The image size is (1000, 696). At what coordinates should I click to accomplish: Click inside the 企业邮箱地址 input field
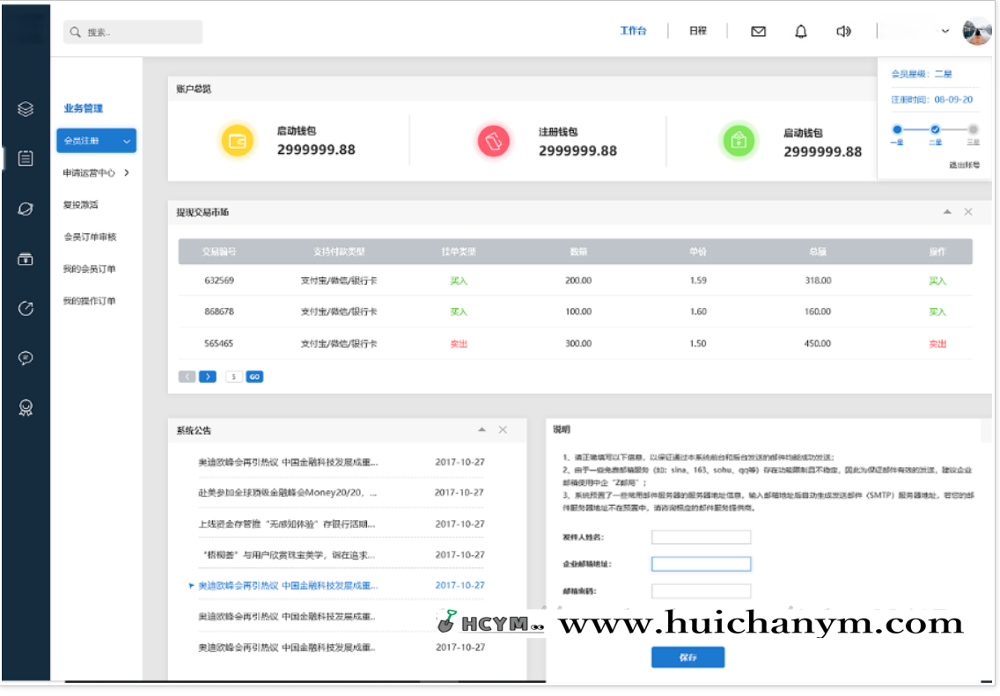(x=701, y=564)
